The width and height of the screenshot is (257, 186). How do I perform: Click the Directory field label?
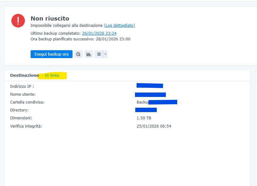click(x=19, y=110)
